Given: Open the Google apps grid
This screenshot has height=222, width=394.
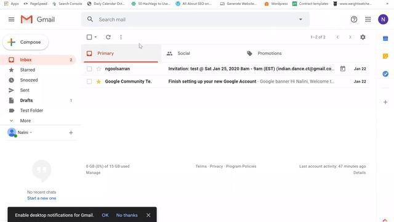Looking at the screenshot, I should [x=368, y=19].
